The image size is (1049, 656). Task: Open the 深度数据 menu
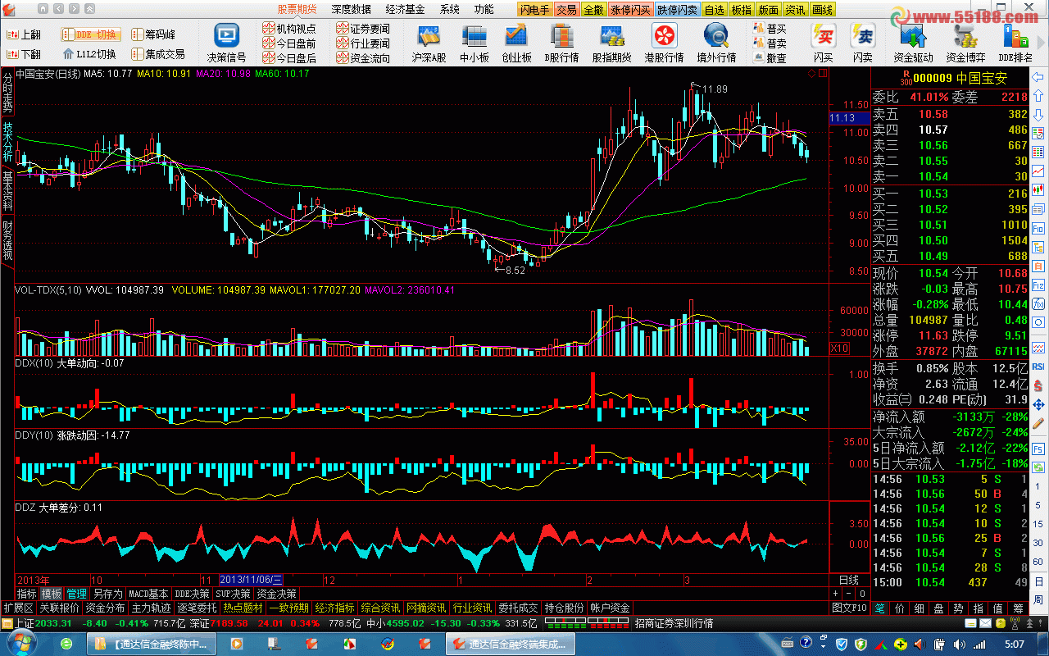coord(352,10)
